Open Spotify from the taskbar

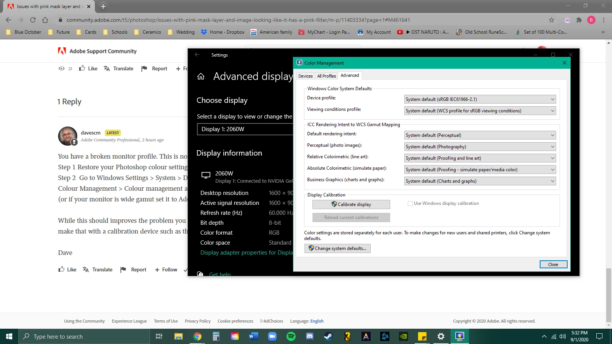(291, 336)
